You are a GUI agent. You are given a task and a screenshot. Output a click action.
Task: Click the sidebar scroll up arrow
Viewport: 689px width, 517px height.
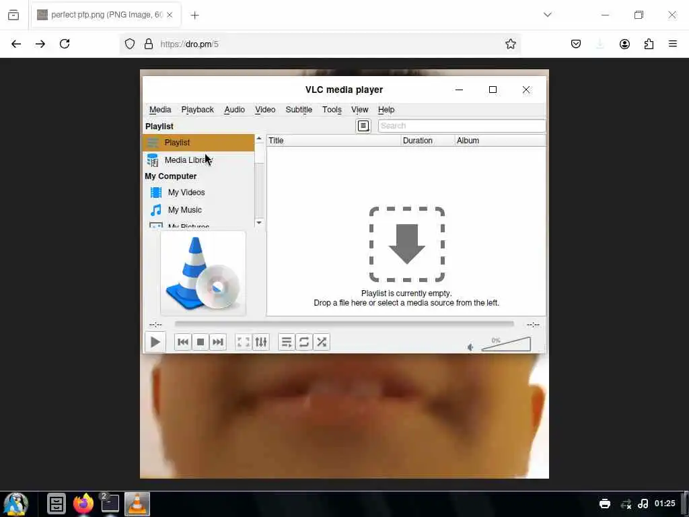tap(259, 139)
